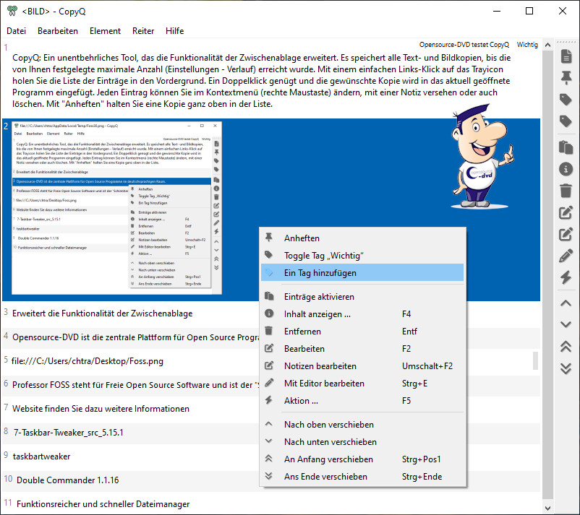Click the pencil editor icon in the right sidebar
The image size is (580, 515).
click(566, 256)
